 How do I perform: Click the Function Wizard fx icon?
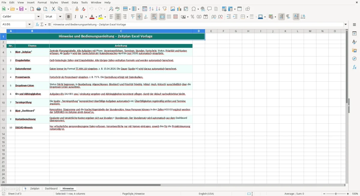(x=37, y=25)
